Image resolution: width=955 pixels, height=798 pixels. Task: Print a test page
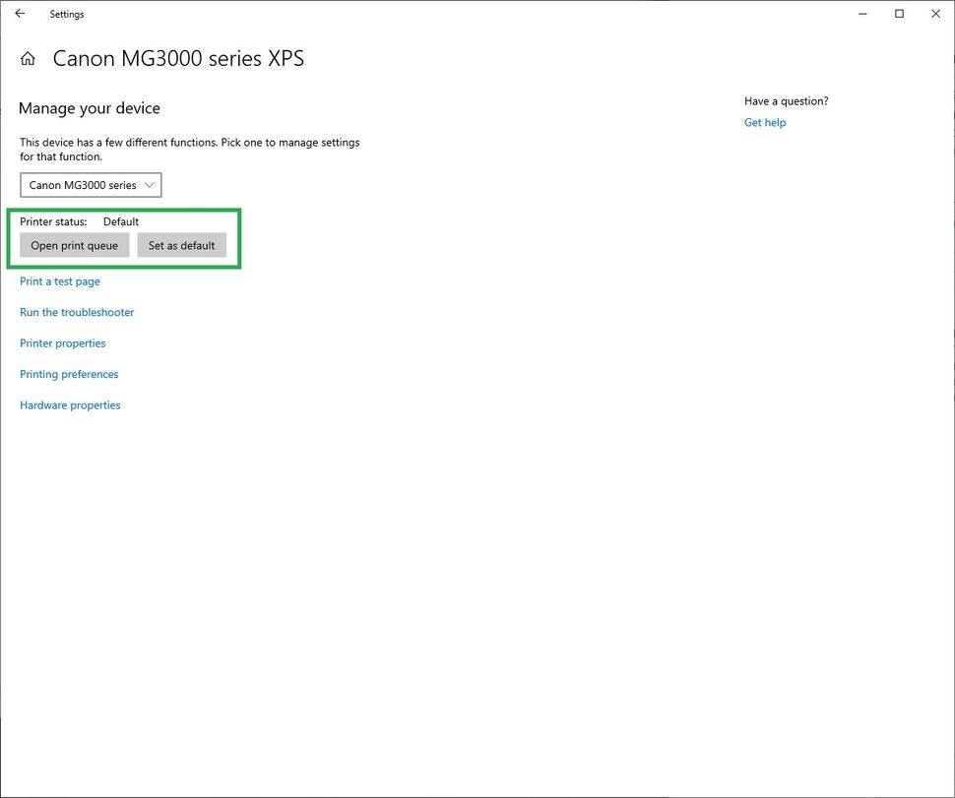pos(59,281)
